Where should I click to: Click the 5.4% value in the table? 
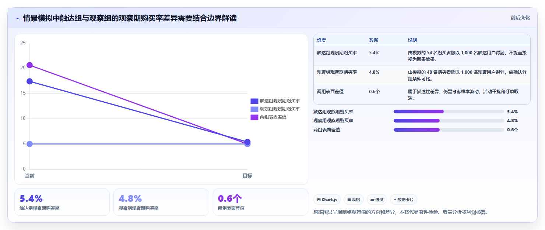tap(374, 53)
